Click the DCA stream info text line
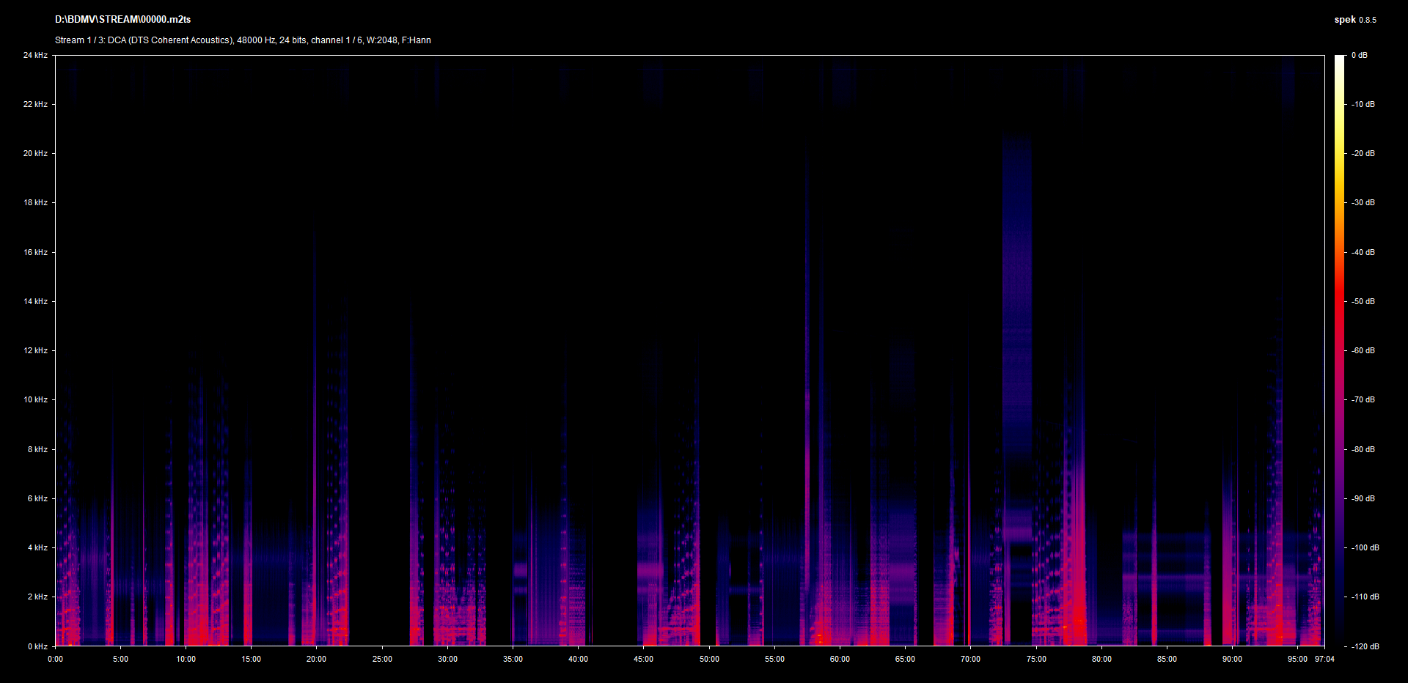Image resolution: width=1408 pixels, height=683 pixels. [243, 40]
